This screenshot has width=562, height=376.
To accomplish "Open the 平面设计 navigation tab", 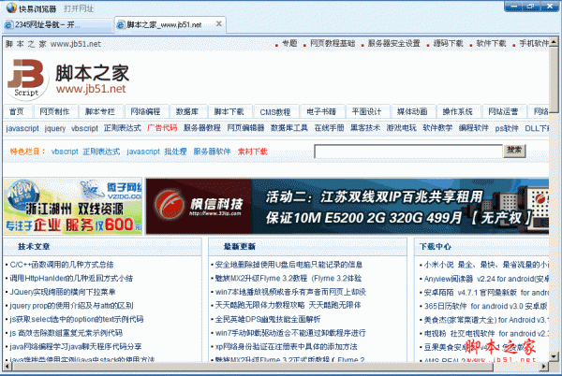I will [x=366, y=111].
